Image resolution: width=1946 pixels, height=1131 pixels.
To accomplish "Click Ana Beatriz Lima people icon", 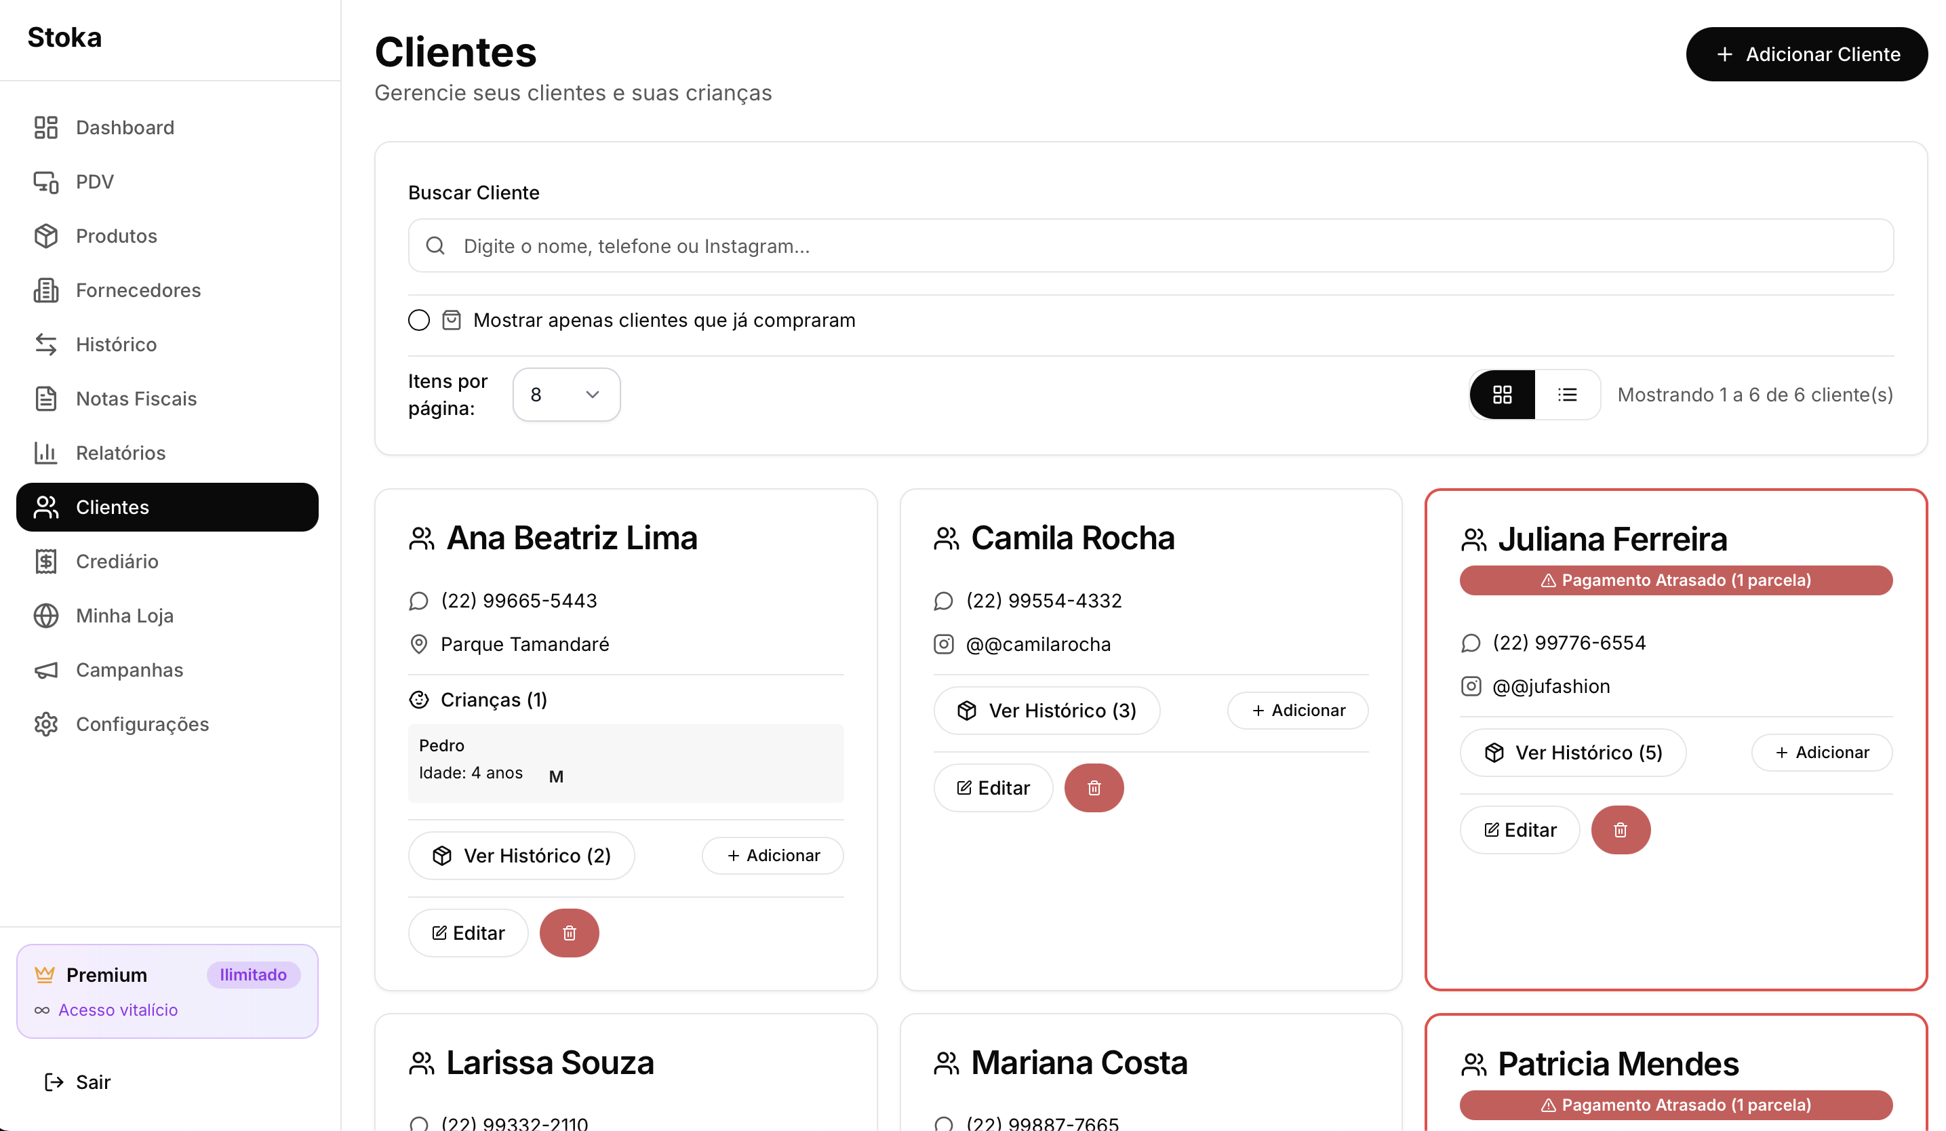I will [422, 538].
